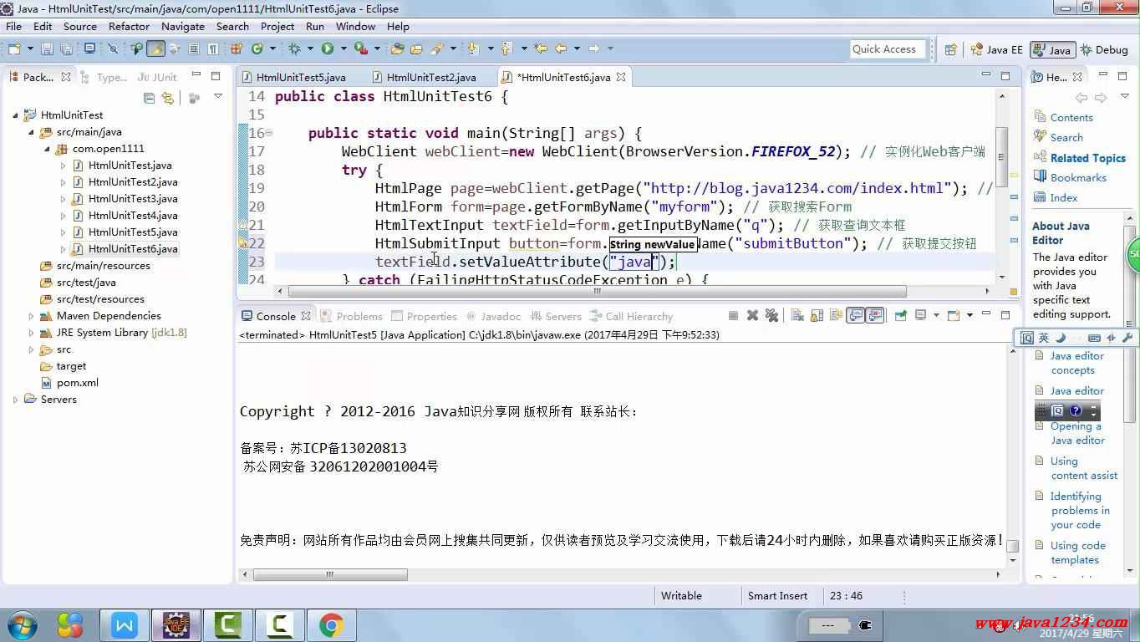Screen dimensions: 1140x642
Task: Open the New Class dropdown arrow
Action: pyautogui.click(x=272, y=49)
